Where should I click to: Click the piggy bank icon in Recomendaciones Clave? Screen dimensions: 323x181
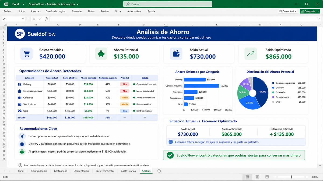tap(22, 151)
